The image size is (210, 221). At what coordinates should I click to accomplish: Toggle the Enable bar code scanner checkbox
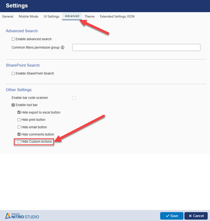click(74, 98)
